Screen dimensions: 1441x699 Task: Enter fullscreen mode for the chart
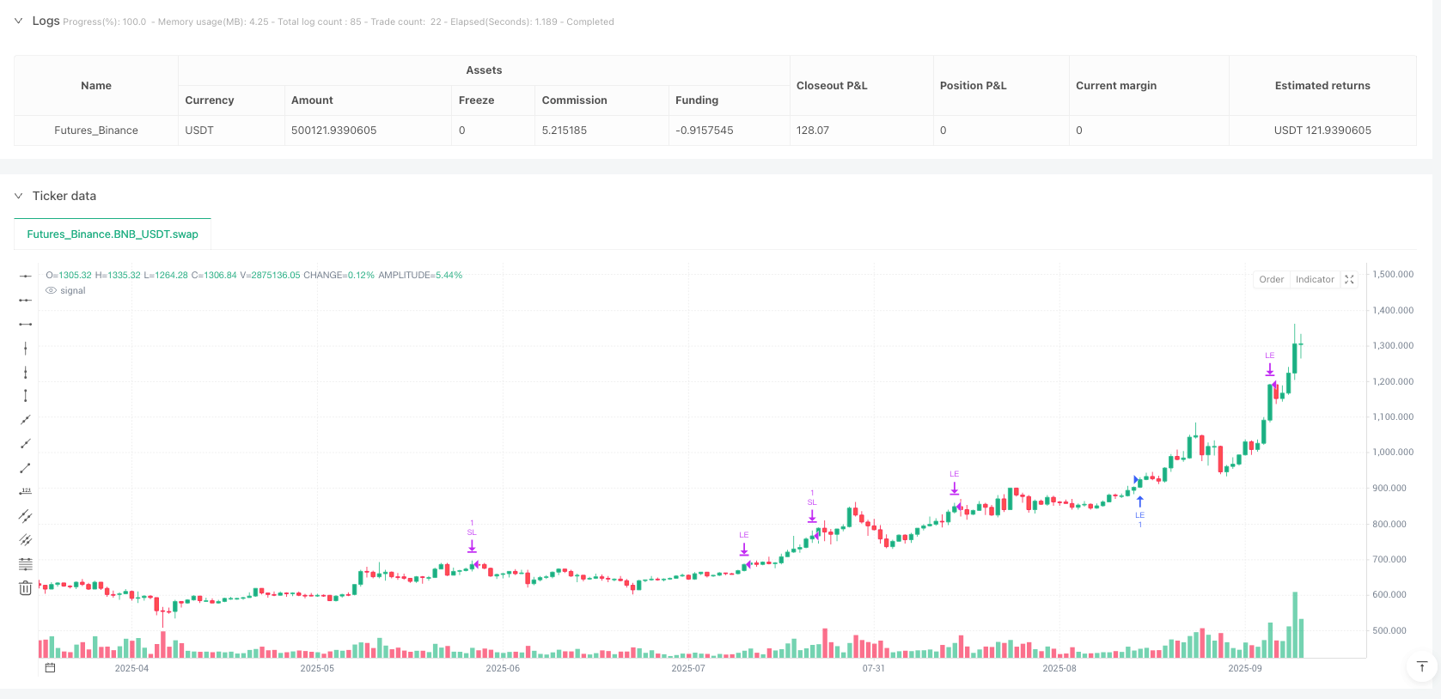point(1349,280)
